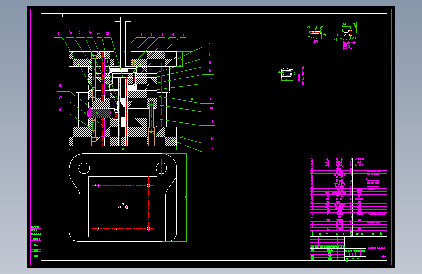Select top-right large guide hole in plan view

point(161,168)
